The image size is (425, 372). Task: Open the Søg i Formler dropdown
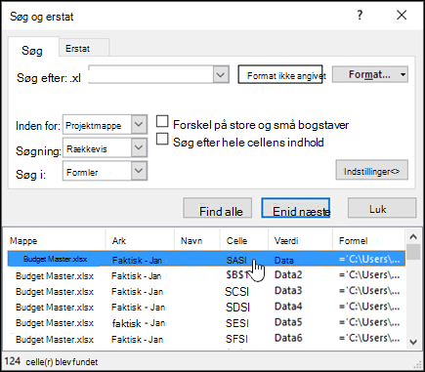point(105,171)
